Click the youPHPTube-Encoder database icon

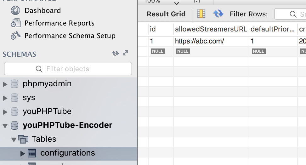(x=14, y=125)
